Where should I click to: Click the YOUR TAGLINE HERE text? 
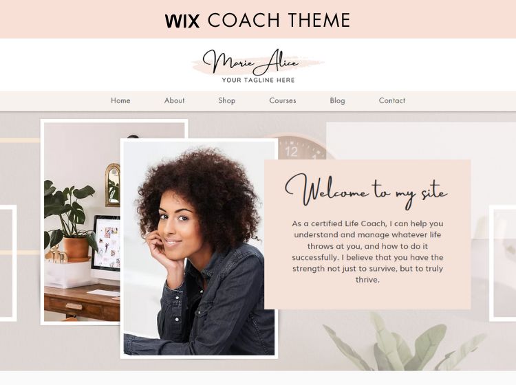258,80
